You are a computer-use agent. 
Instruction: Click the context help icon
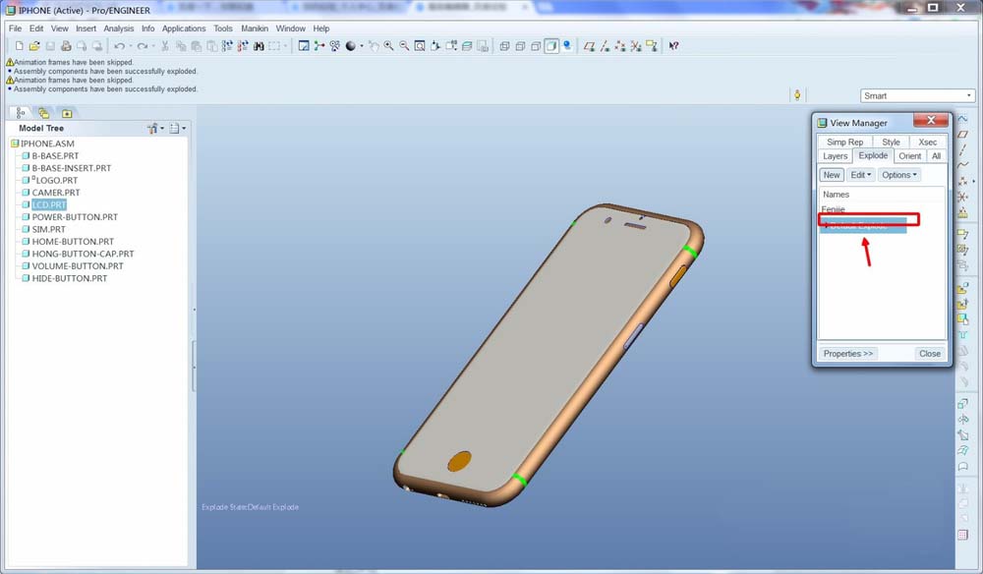674,46
